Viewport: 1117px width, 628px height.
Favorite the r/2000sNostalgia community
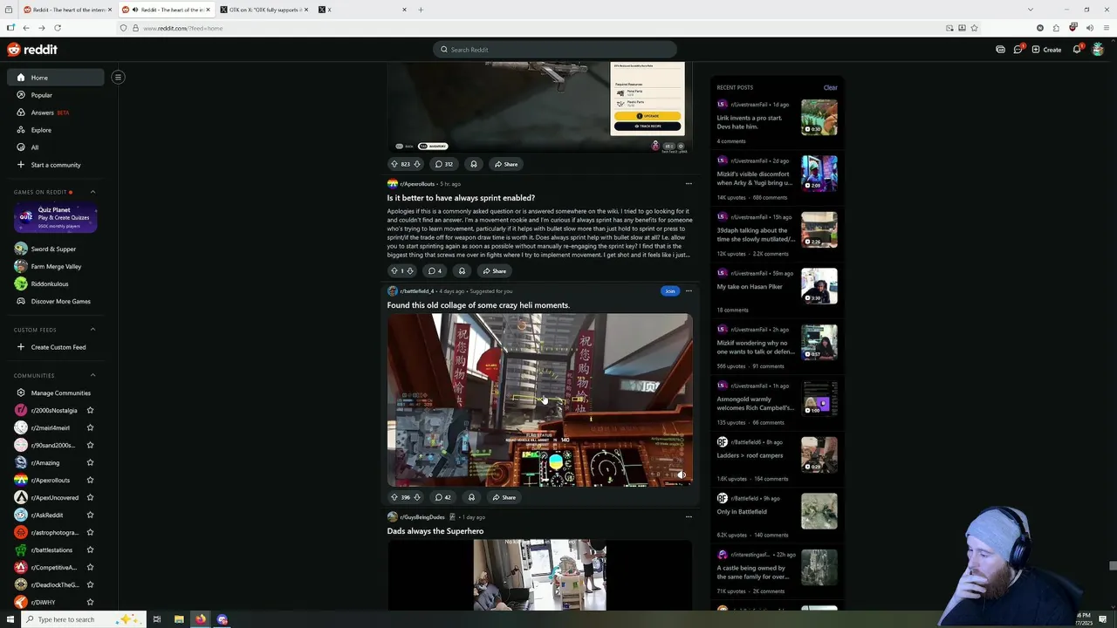click(x=90, y=411)
